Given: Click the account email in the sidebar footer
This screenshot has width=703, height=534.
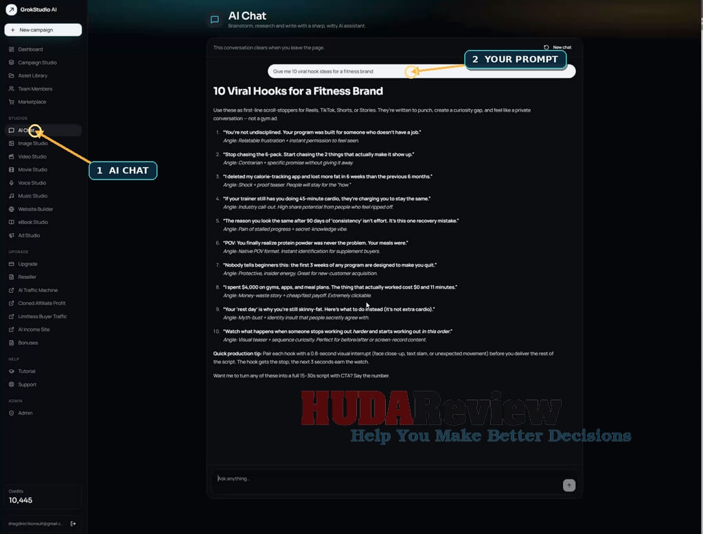Looking at the screenshot, I should [x=35, y=524].
